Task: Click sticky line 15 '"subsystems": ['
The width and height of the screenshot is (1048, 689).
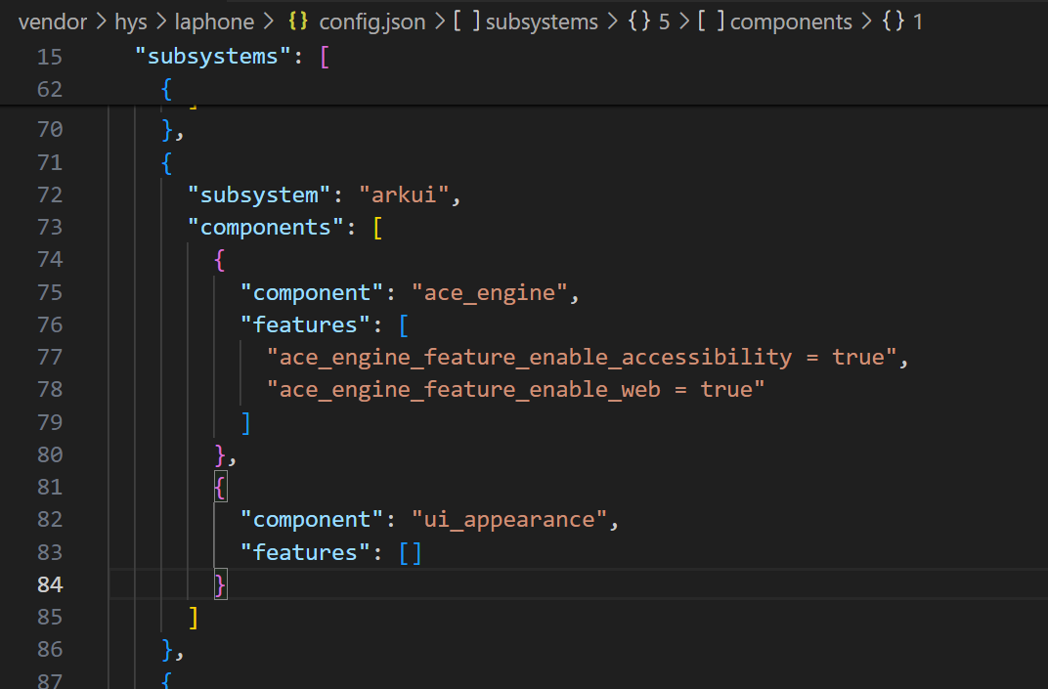Action: (x=232, y=56)
